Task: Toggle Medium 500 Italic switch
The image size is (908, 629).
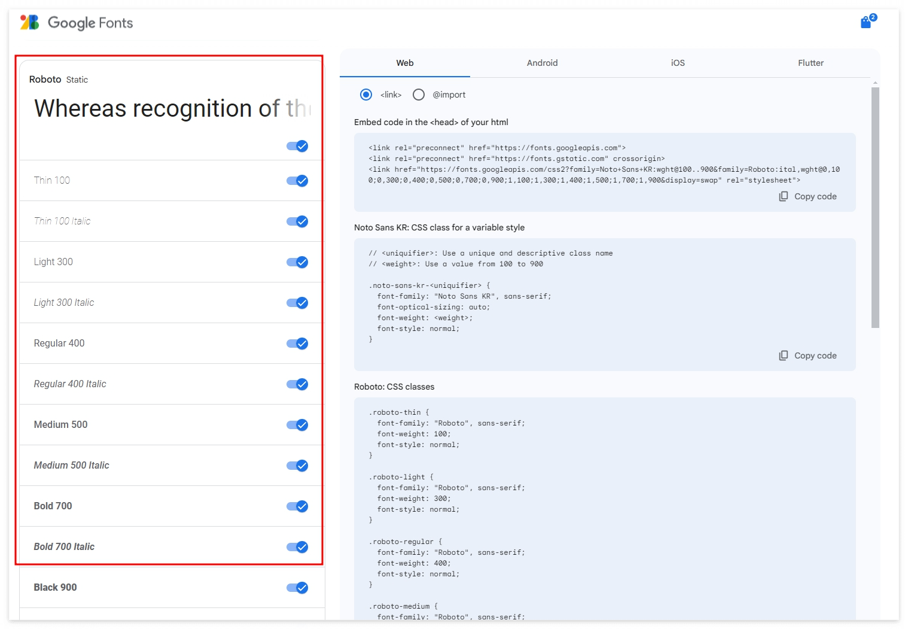Action: tap(297, 466)
